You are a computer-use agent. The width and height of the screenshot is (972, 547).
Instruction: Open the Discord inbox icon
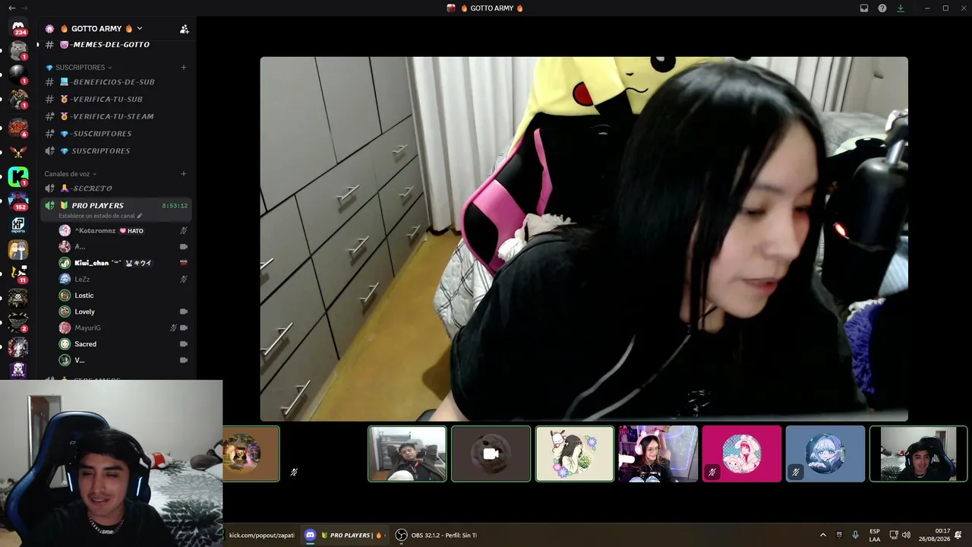point(864,8)
